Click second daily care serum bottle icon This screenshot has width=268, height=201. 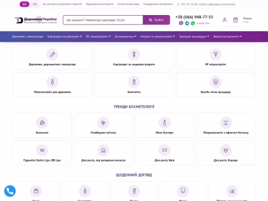point(85,191)
